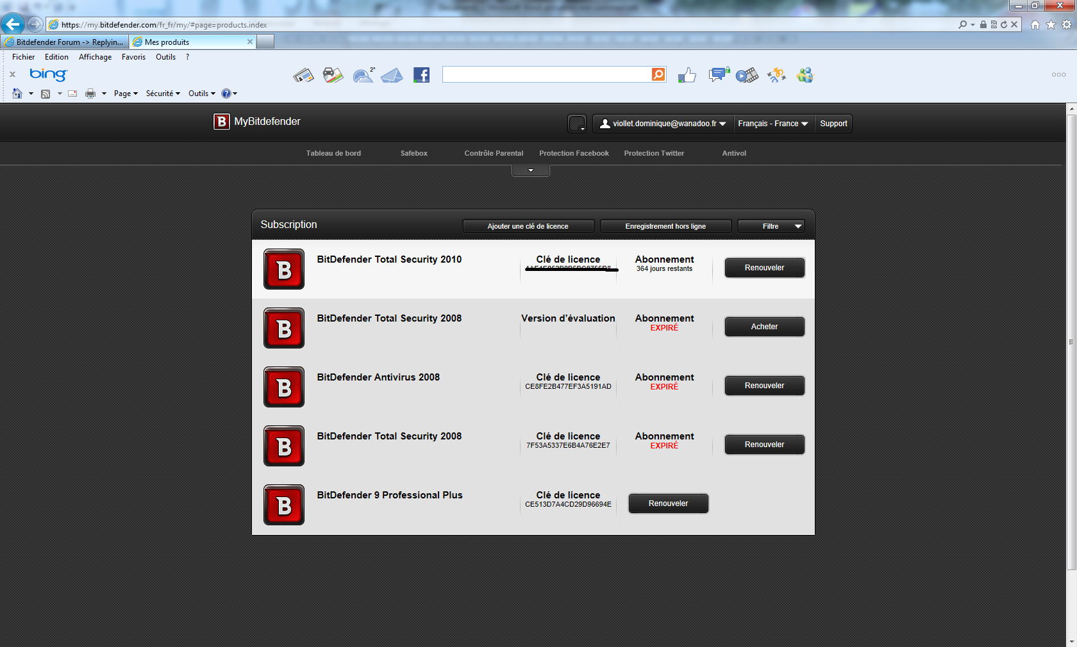Click the Print icon in command bar

point(90,94)
